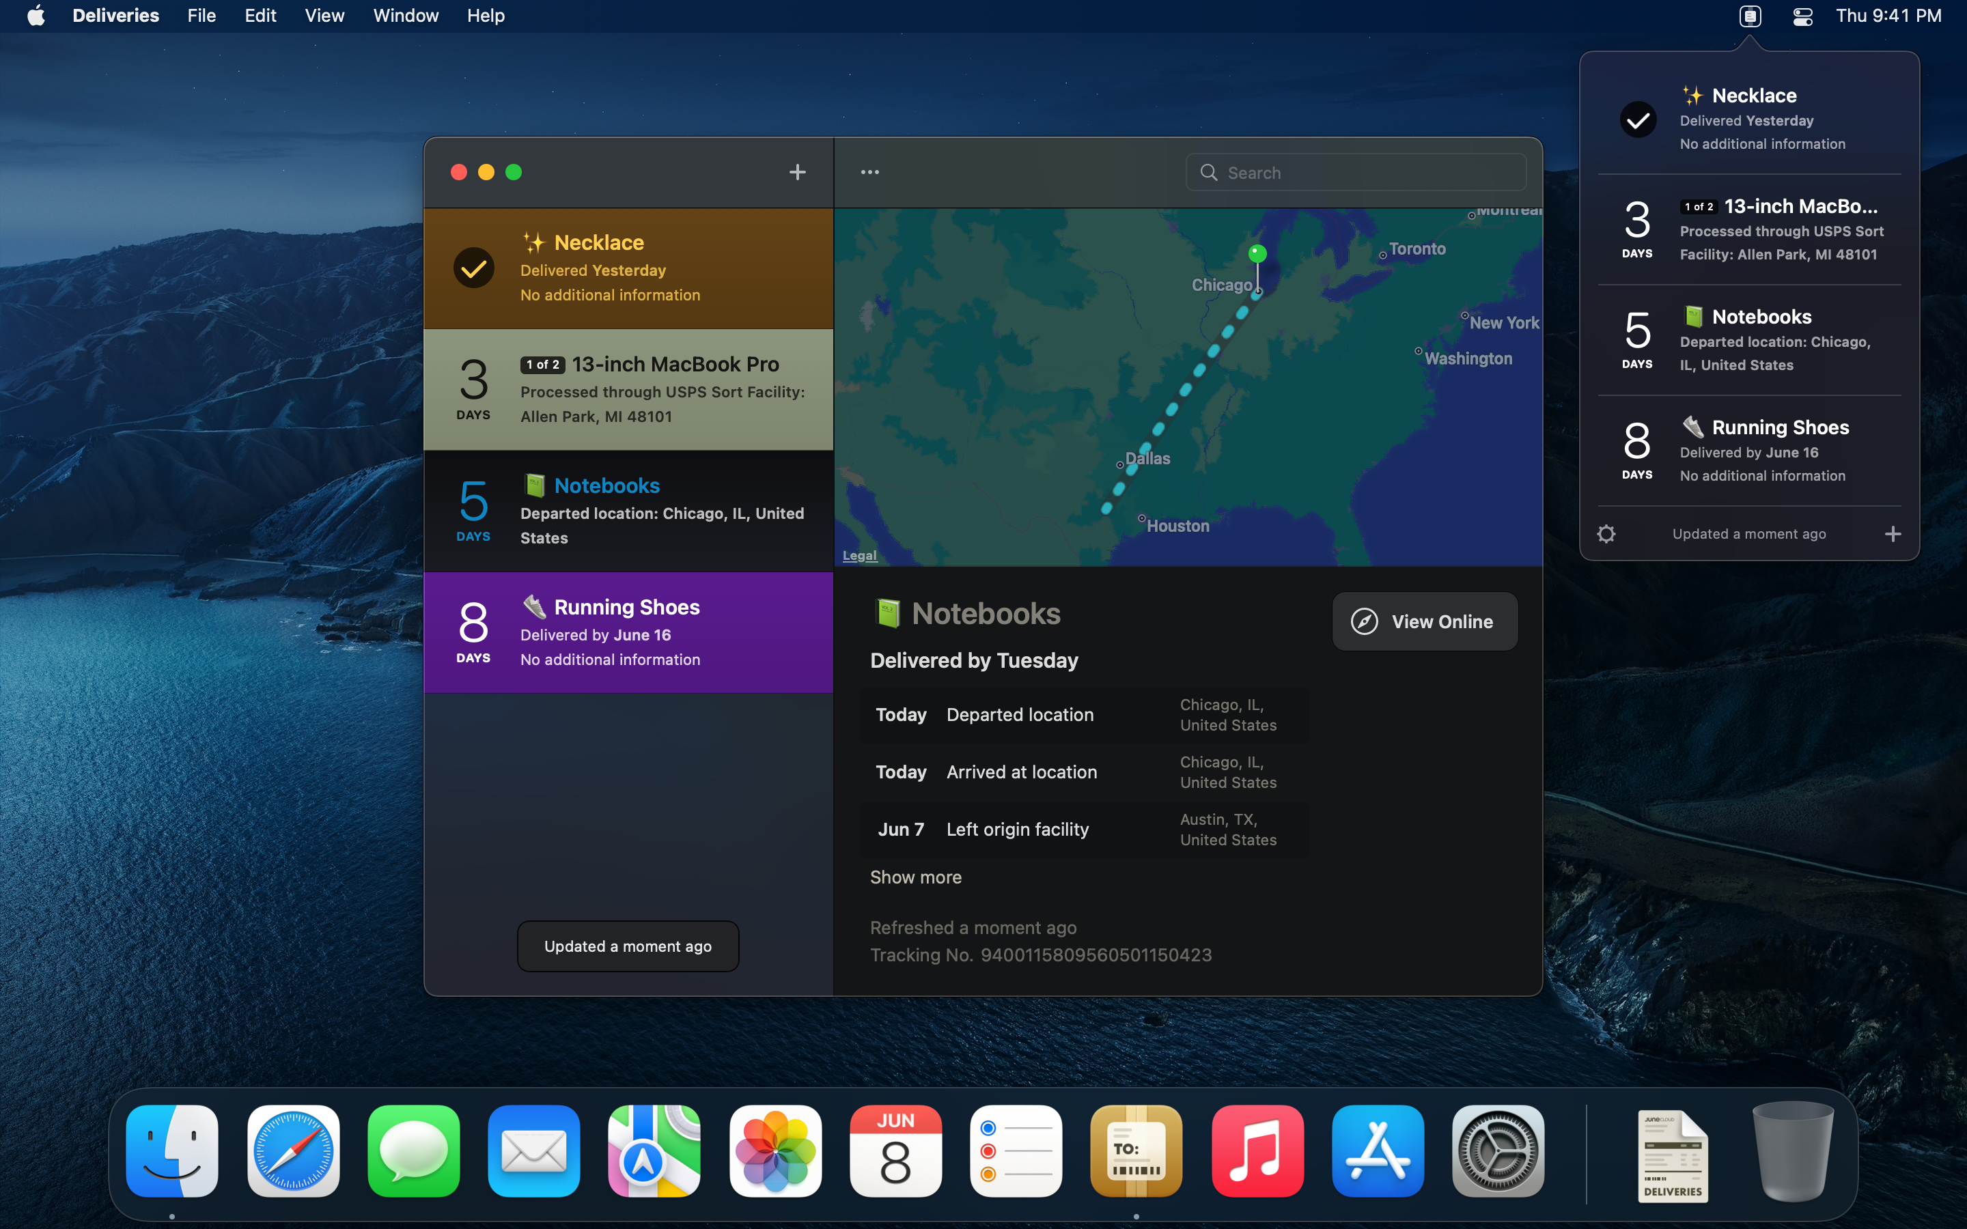Open the DELIVERIES document in the Dock

[x=1673, y=1156]
